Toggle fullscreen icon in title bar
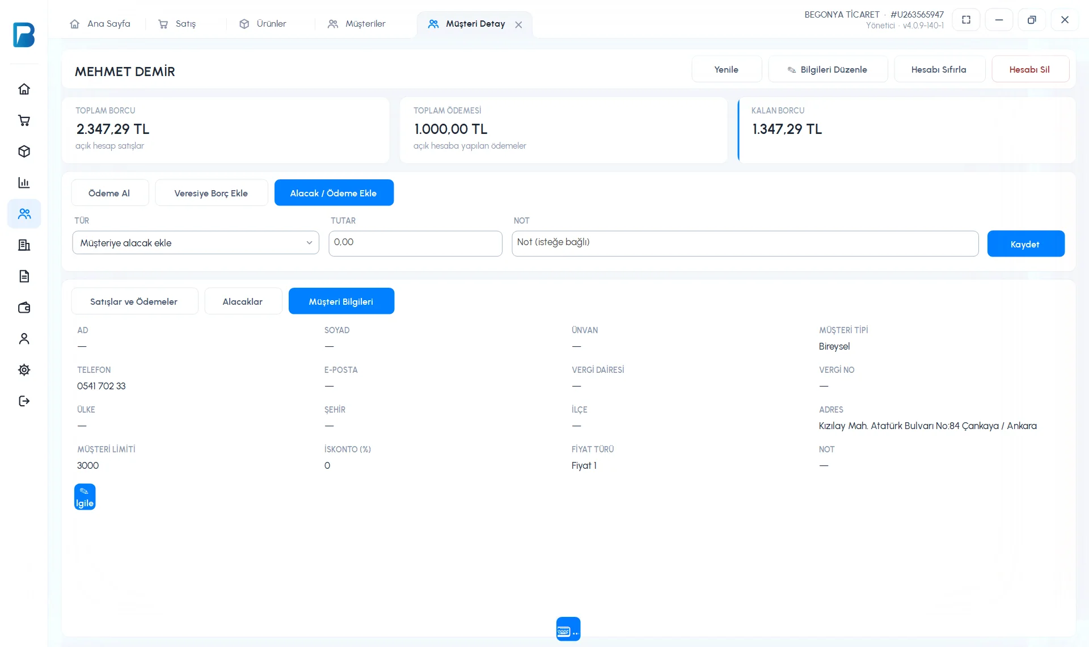The width and height of the screenshot is (1089, 647). (x=966, y=20)
